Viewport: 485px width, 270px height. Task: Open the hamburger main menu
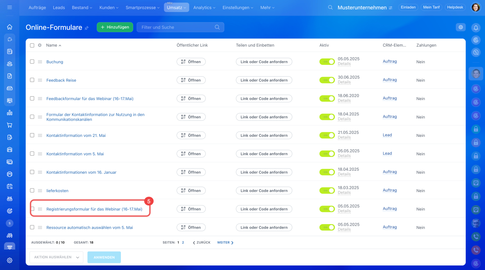[x=9, y=7]
